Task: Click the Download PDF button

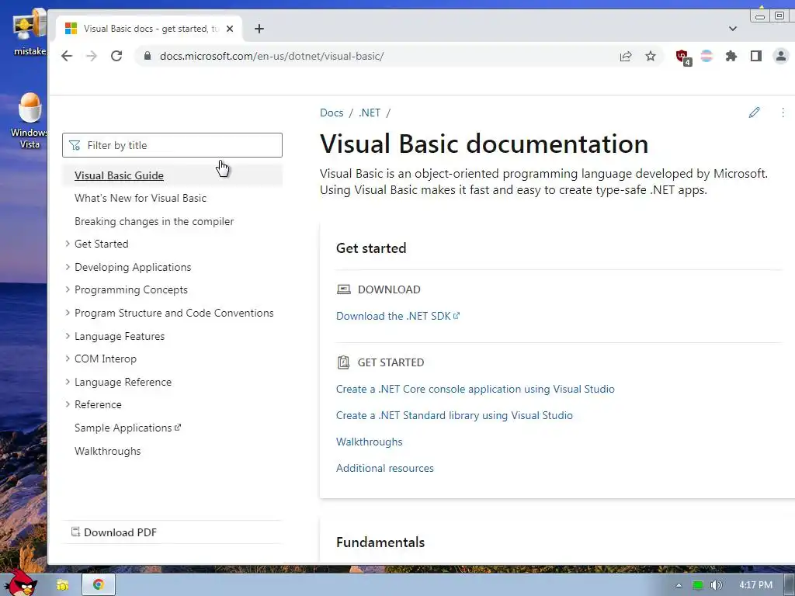Action: tap(114, 532)
